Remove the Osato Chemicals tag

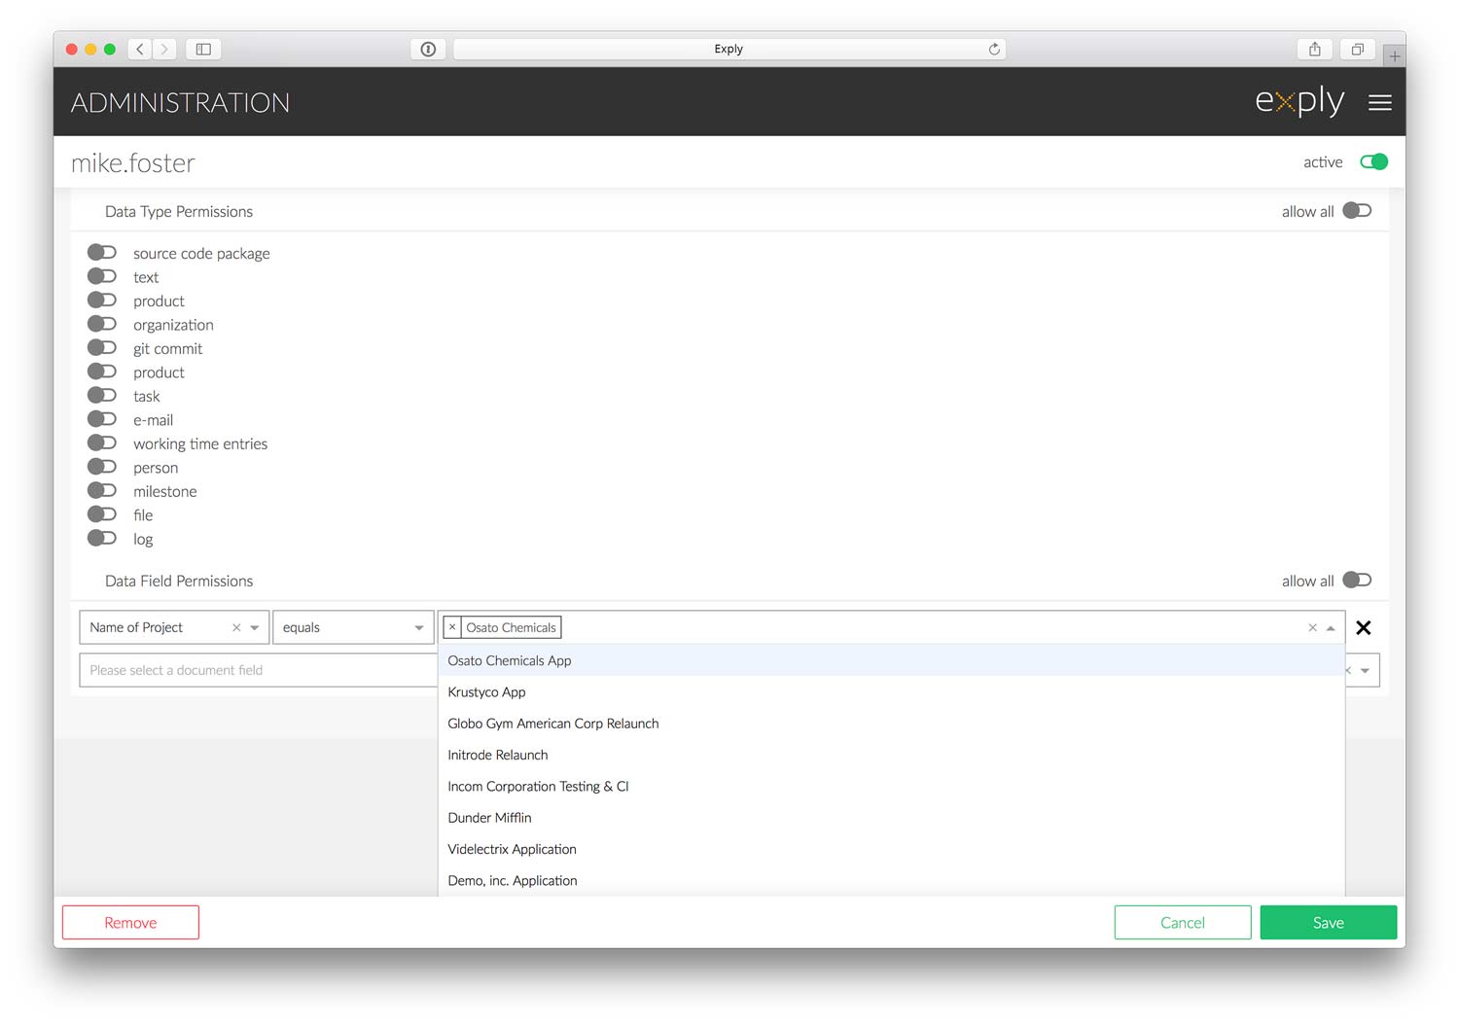[452, 627]
